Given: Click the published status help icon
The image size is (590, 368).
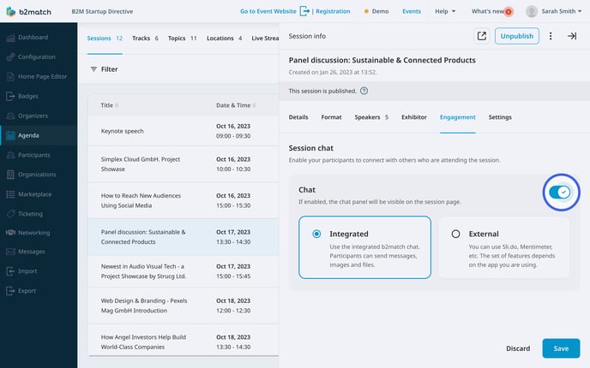Looking at the screenshot, I should pos(364,91).
